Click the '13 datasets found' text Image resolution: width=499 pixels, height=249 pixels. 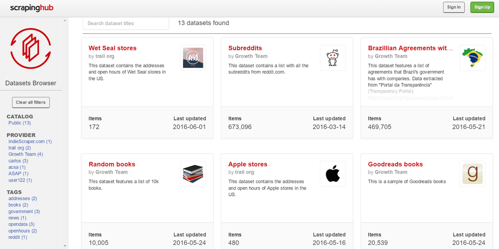[x=203, y=23]
